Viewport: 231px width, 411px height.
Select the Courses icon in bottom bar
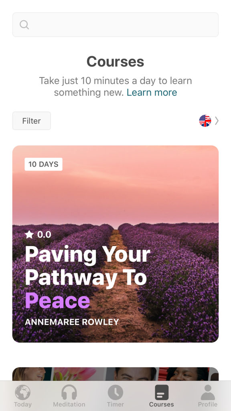coord(162,393)
